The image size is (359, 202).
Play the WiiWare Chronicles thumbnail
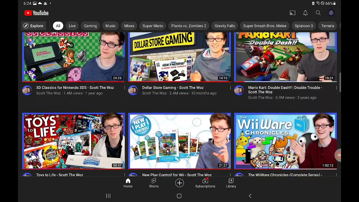pos(286,141)
